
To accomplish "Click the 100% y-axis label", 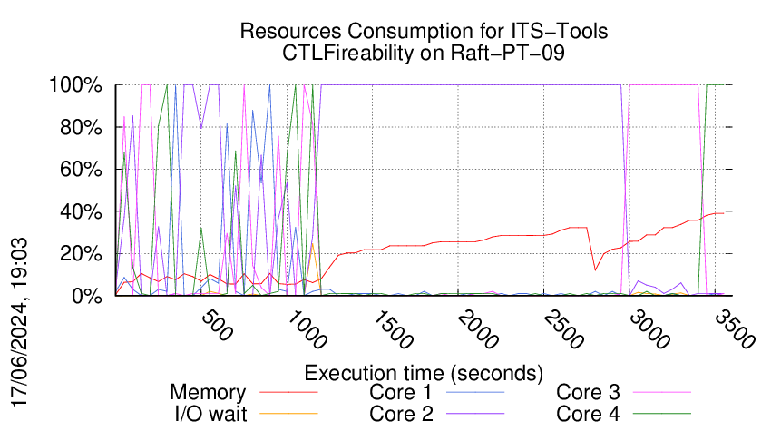I will [x=75, y=85].
